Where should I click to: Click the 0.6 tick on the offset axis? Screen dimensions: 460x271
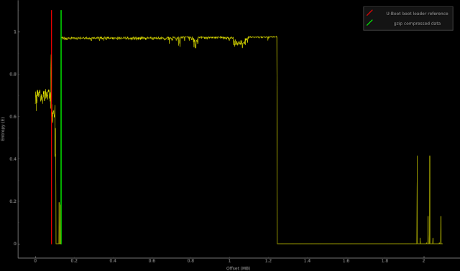(152, 261)
